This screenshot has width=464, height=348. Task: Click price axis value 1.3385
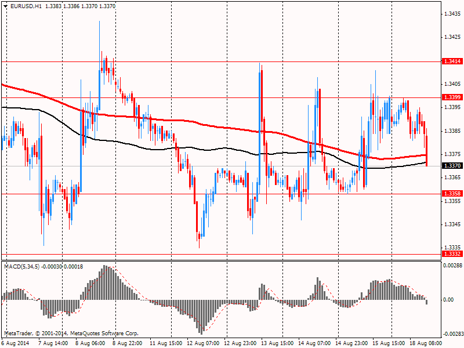point(452,131)
